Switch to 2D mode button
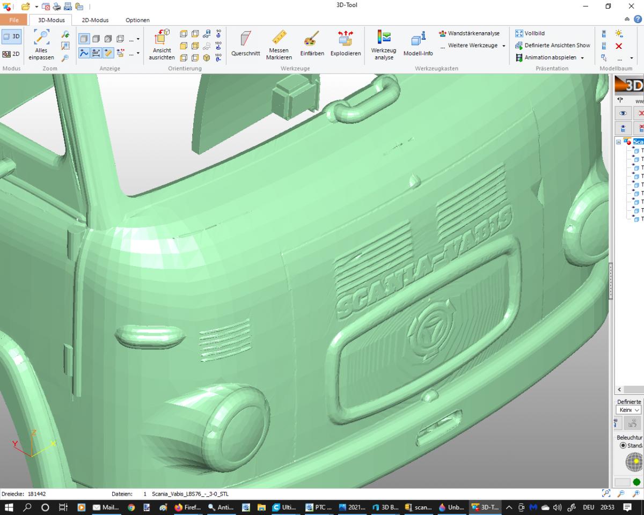The width and height of the screenshot is (644, 515). (11, 54)
